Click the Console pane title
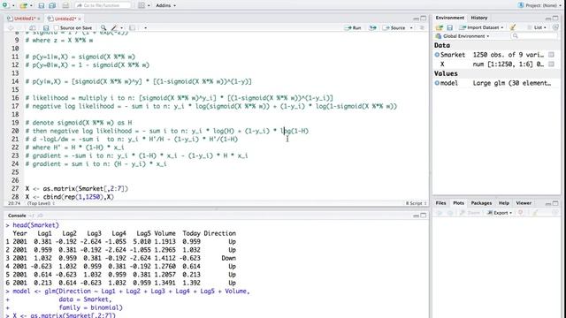Image resolution: width=566 pixels, height=318 pixels. (x=17, y=216)
